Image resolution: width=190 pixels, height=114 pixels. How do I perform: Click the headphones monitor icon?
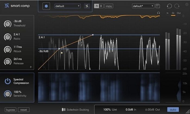[159, 13]
